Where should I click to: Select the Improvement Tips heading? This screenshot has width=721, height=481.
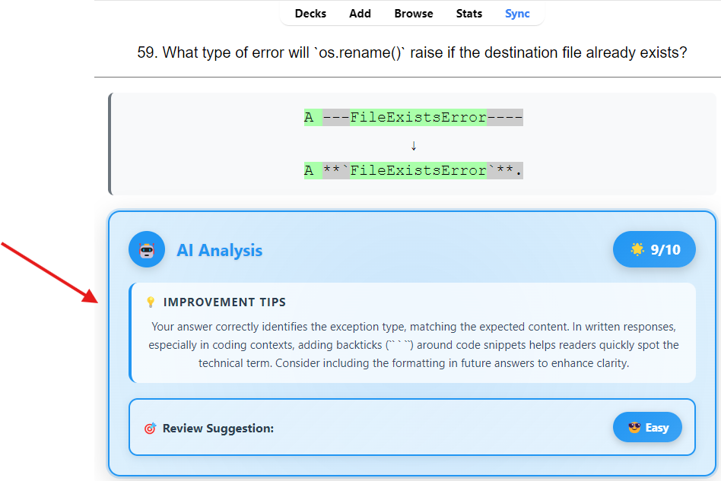point(224,302)
